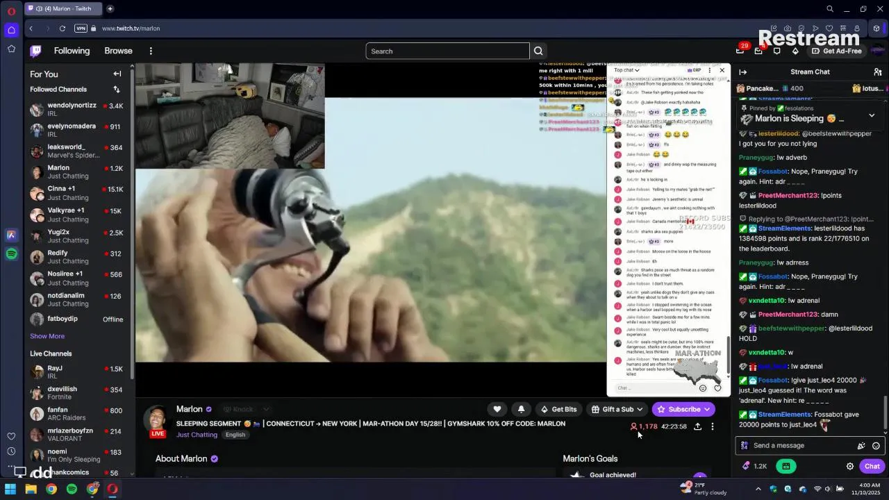Collapse the Stream Chat panel
Screen dimensions: 889x500
tap(743, 72)
